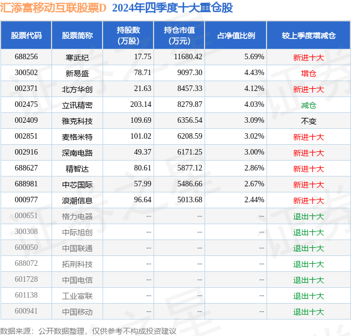Select stock code 000977
The width and height of the screenshot is (351, 336).
[26, 200]
